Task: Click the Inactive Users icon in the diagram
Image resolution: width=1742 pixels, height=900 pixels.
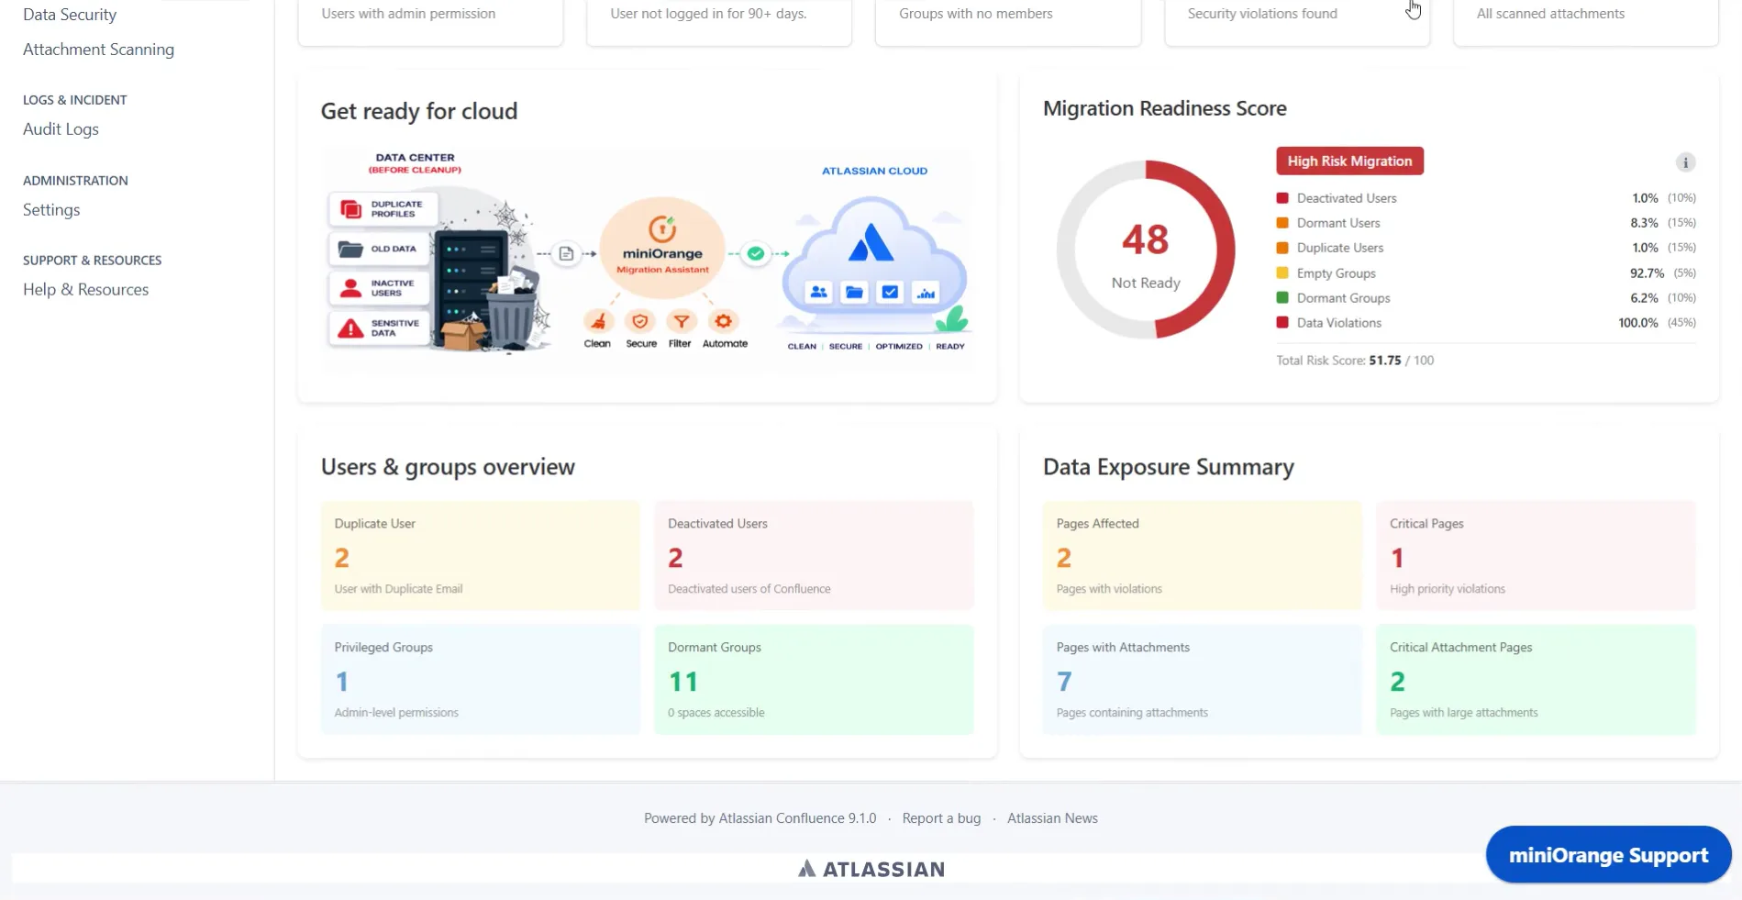Action: [350, 288]
